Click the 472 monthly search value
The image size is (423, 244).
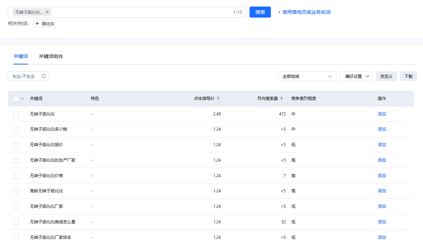(x=282, y=114)
